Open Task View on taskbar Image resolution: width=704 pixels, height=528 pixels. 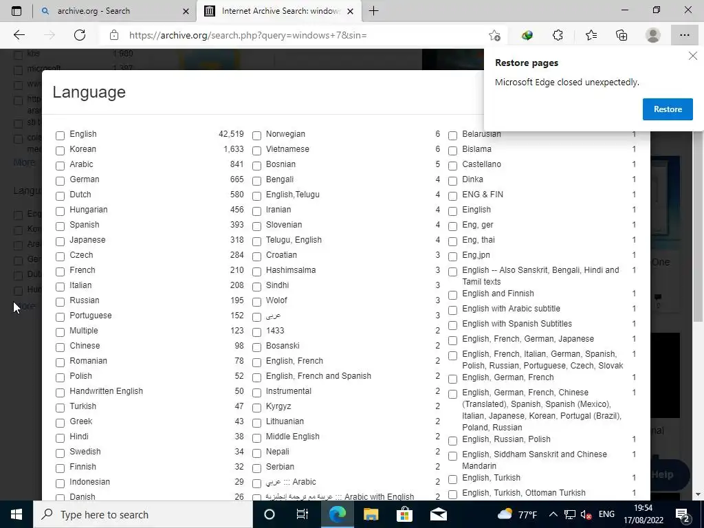pyautogui.click(x=302, y=514)
